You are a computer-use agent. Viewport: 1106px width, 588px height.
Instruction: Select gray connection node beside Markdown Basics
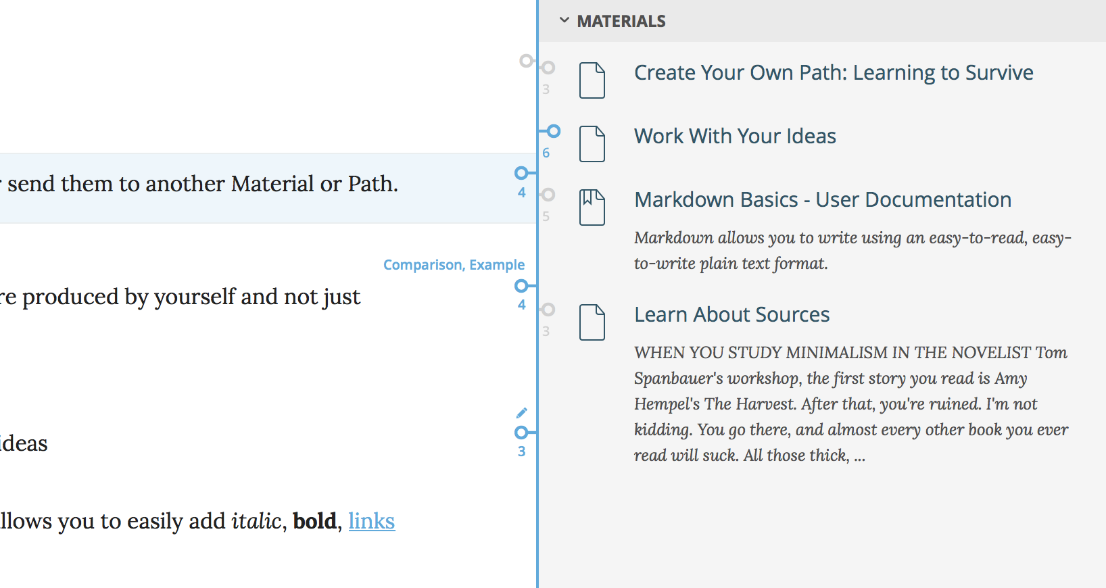[548, 195]
